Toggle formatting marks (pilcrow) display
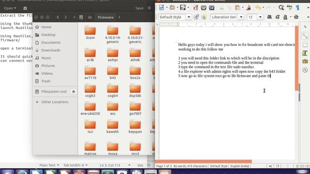310x174 pixels. tap(298, 8)
